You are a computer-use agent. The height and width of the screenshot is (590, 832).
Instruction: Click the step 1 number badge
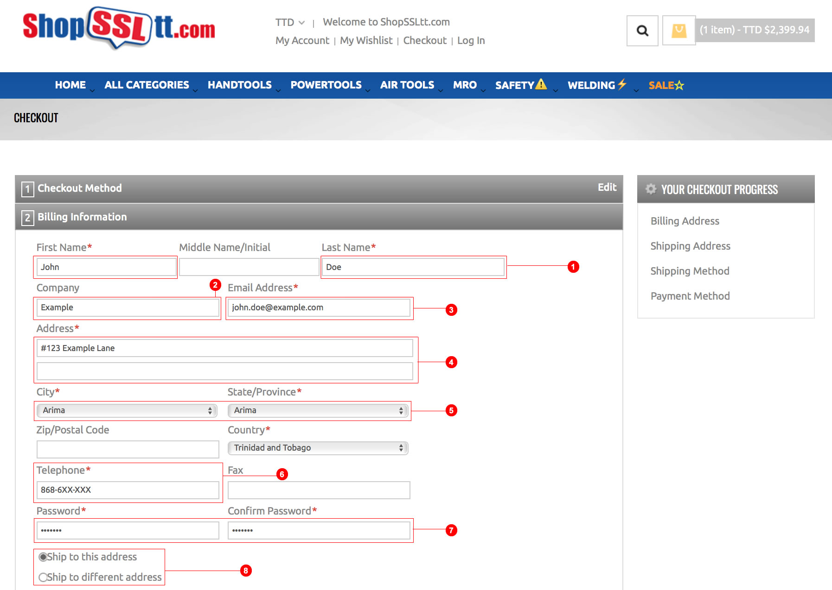pyautogui.click(x=27, y=189)
